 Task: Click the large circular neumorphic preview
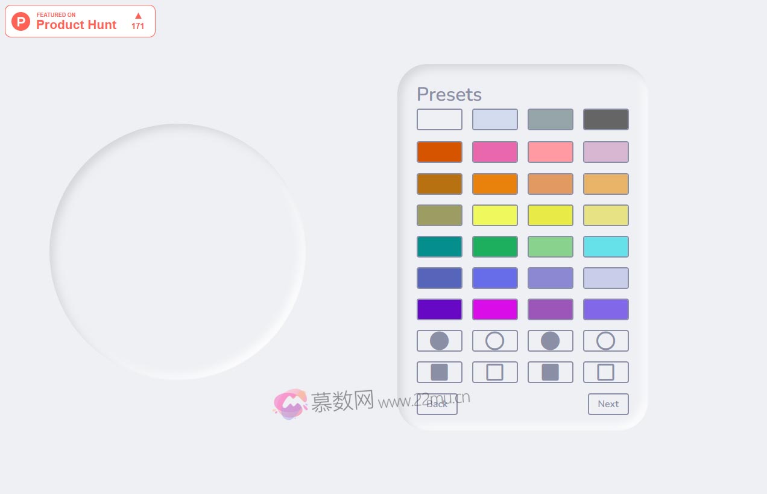[177, 252]
